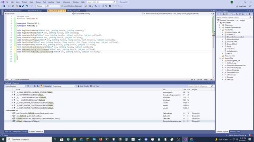This screenshot has width=254, height=142.
Task: Open Microsoft Store from the taskbar
Action: [62, 139]
